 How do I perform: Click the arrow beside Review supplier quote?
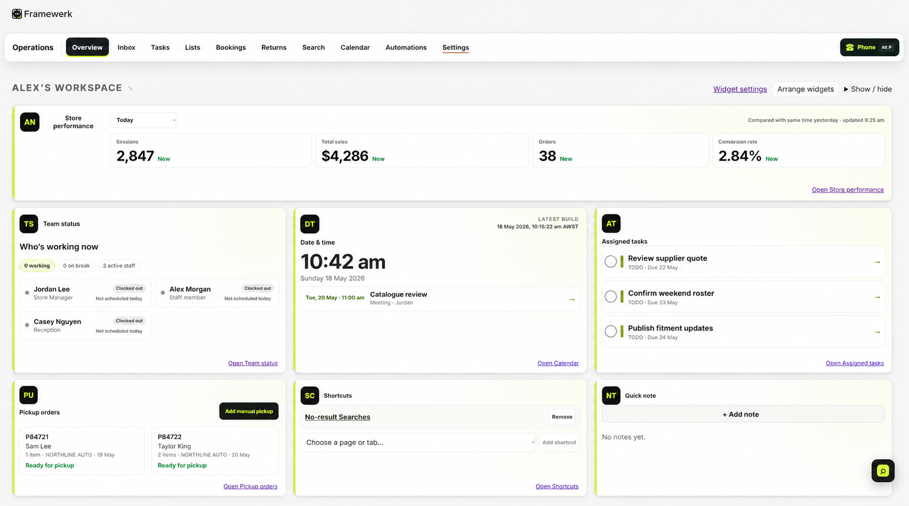click(877, 262)
